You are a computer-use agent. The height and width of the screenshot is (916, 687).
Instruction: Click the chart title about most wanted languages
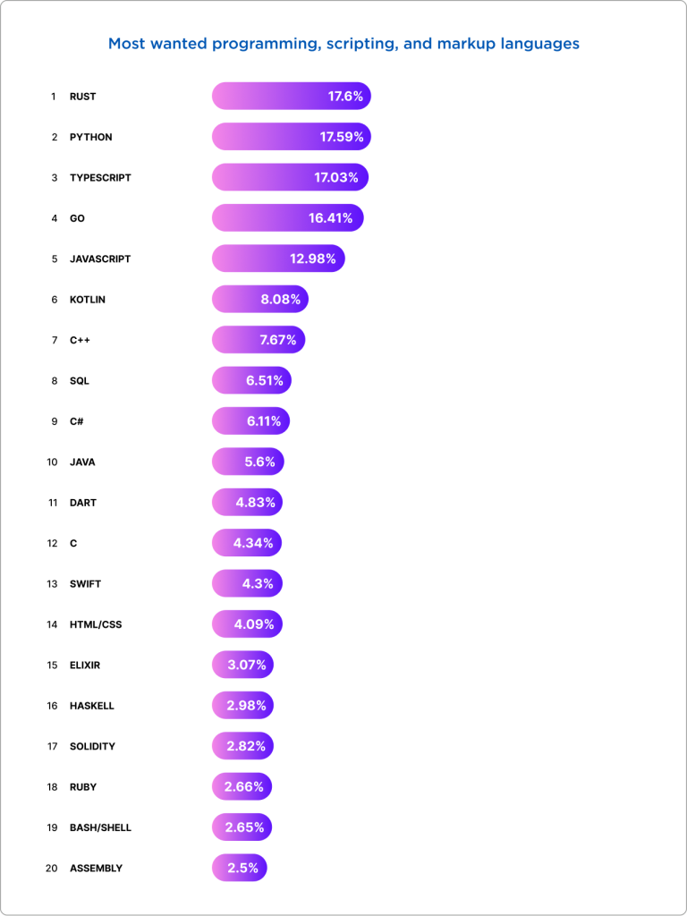point(343,43)
